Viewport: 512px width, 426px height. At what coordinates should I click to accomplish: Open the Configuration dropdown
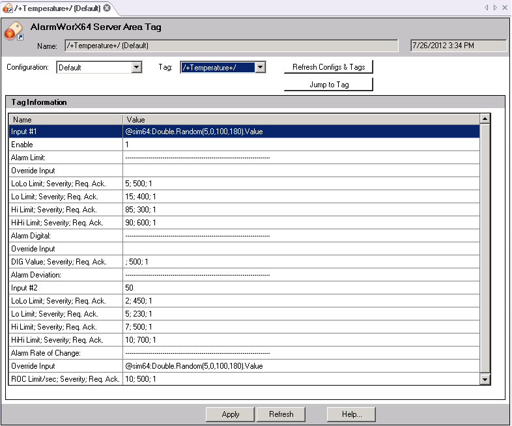(137, 67)
